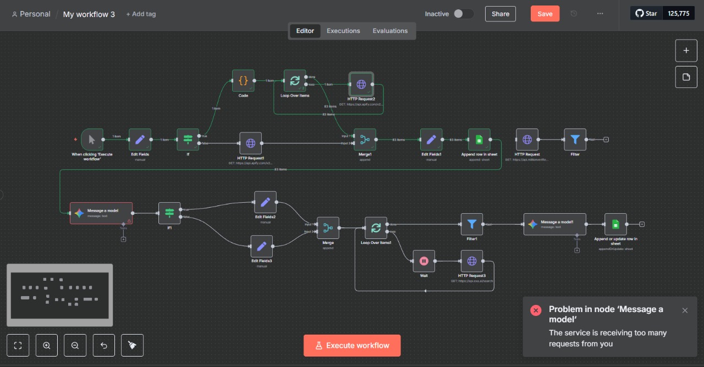Save the workflow
This screenshot has width=704, height=367.
coord(545,14)
